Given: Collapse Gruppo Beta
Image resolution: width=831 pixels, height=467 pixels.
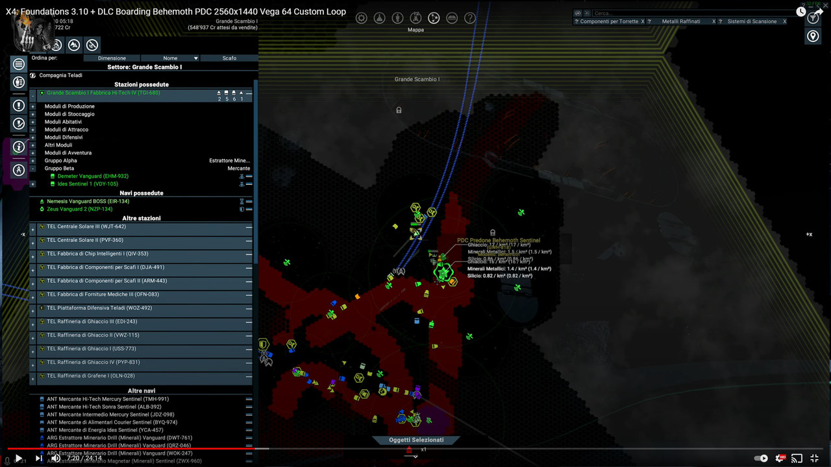Looking at the screenshot, I should coord(33,169).
